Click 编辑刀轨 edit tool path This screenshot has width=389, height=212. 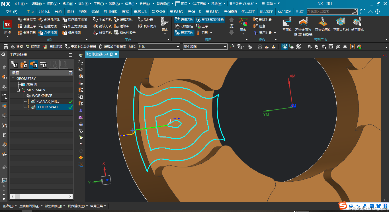tap(123, 20)
